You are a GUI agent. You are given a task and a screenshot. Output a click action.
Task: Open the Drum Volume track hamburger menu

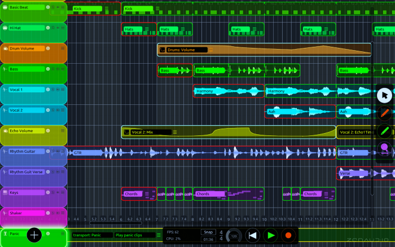63,48
